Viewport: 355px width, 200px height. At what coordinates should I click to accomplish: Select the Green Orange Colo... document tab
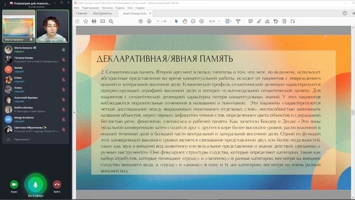click(x=135, y=13)
